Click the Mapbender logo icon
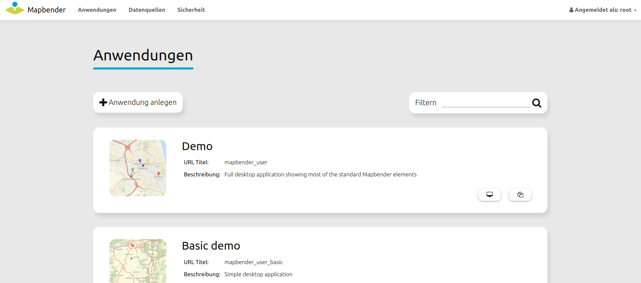Screen dimensions: 641x283 [15, 8]
